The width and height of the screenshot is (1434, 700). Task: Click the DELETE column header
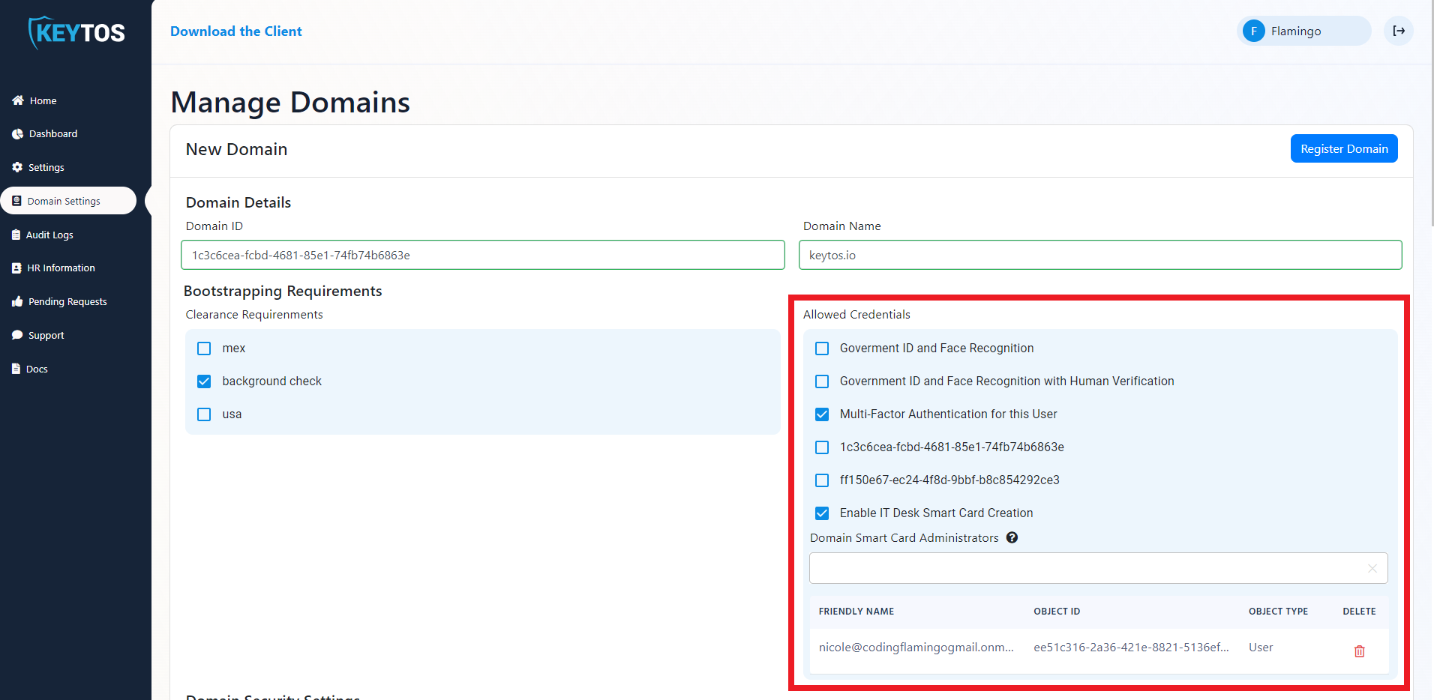pyautogui.click(x=1359, y=612)
